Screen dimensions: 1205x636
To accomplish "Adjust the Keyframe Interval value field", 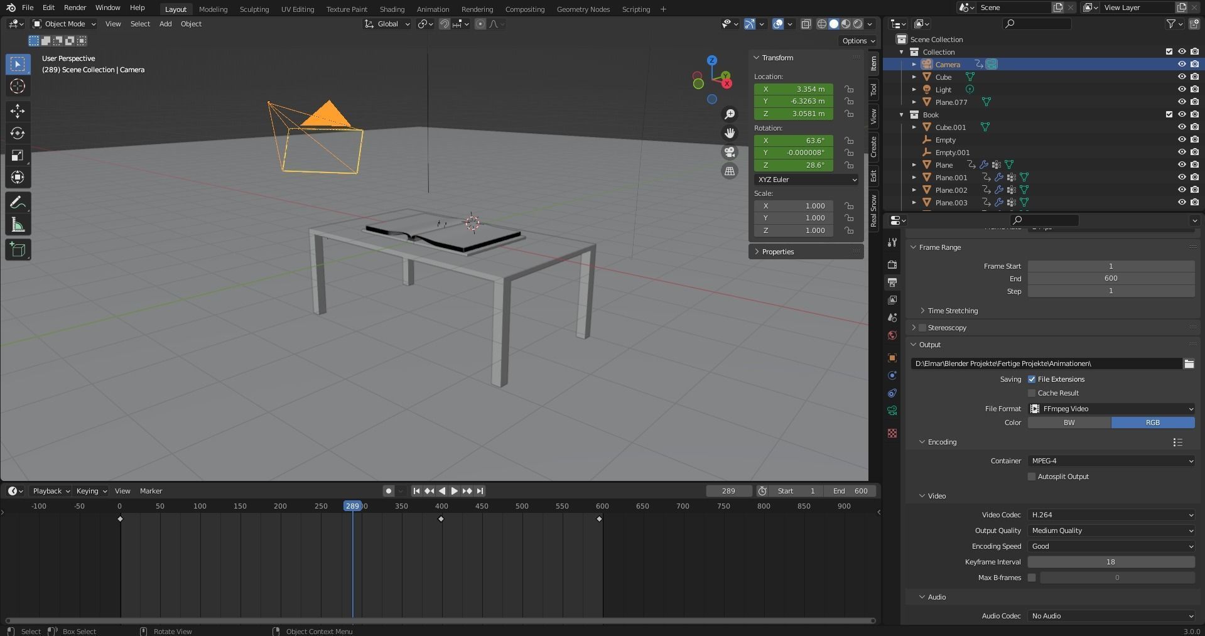I will coord(1111,562).
